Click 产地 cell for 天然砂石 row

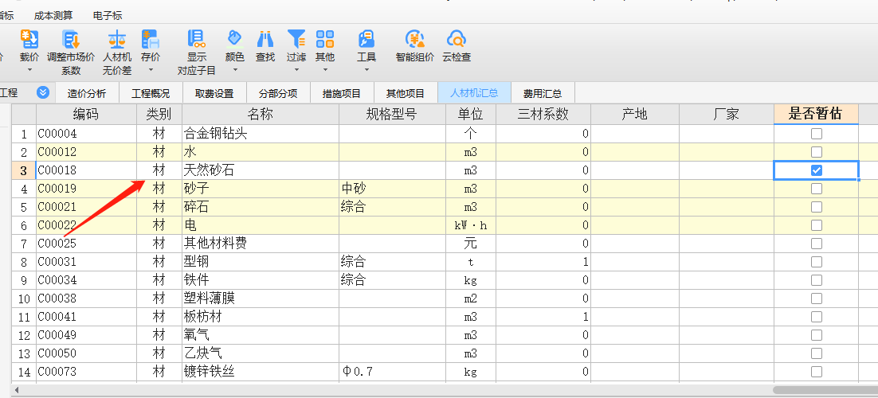click(634, 170)
